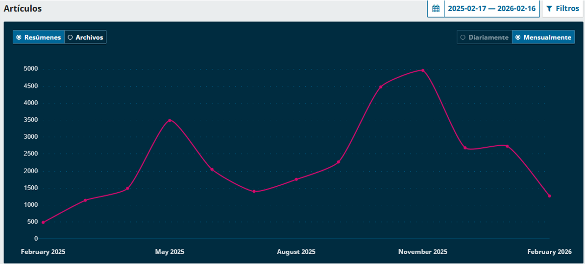Click the November 2025 peak data point
This screenshot has width=585, height=264.
point(423,70)
